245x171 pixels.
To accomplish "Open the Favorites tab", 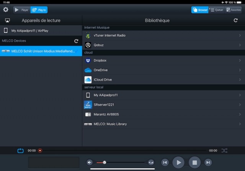I will [x=233, y=10].
